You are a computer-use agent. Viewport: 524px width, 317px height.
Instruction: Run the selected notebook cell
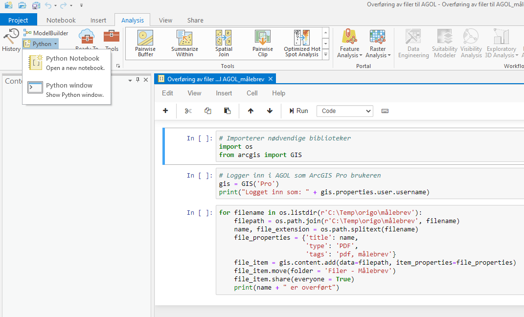click(298, 111)
